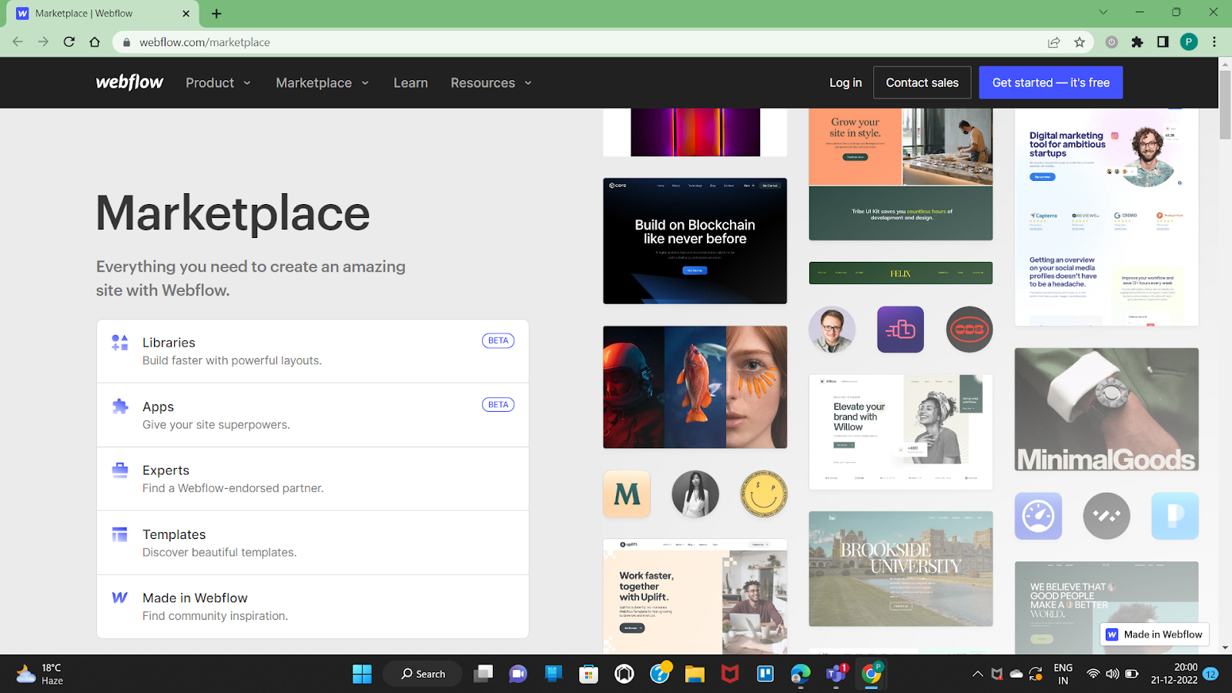The image size is (1232, 693).
Task: Open the Libraries marketplace link
Action: 313,351
